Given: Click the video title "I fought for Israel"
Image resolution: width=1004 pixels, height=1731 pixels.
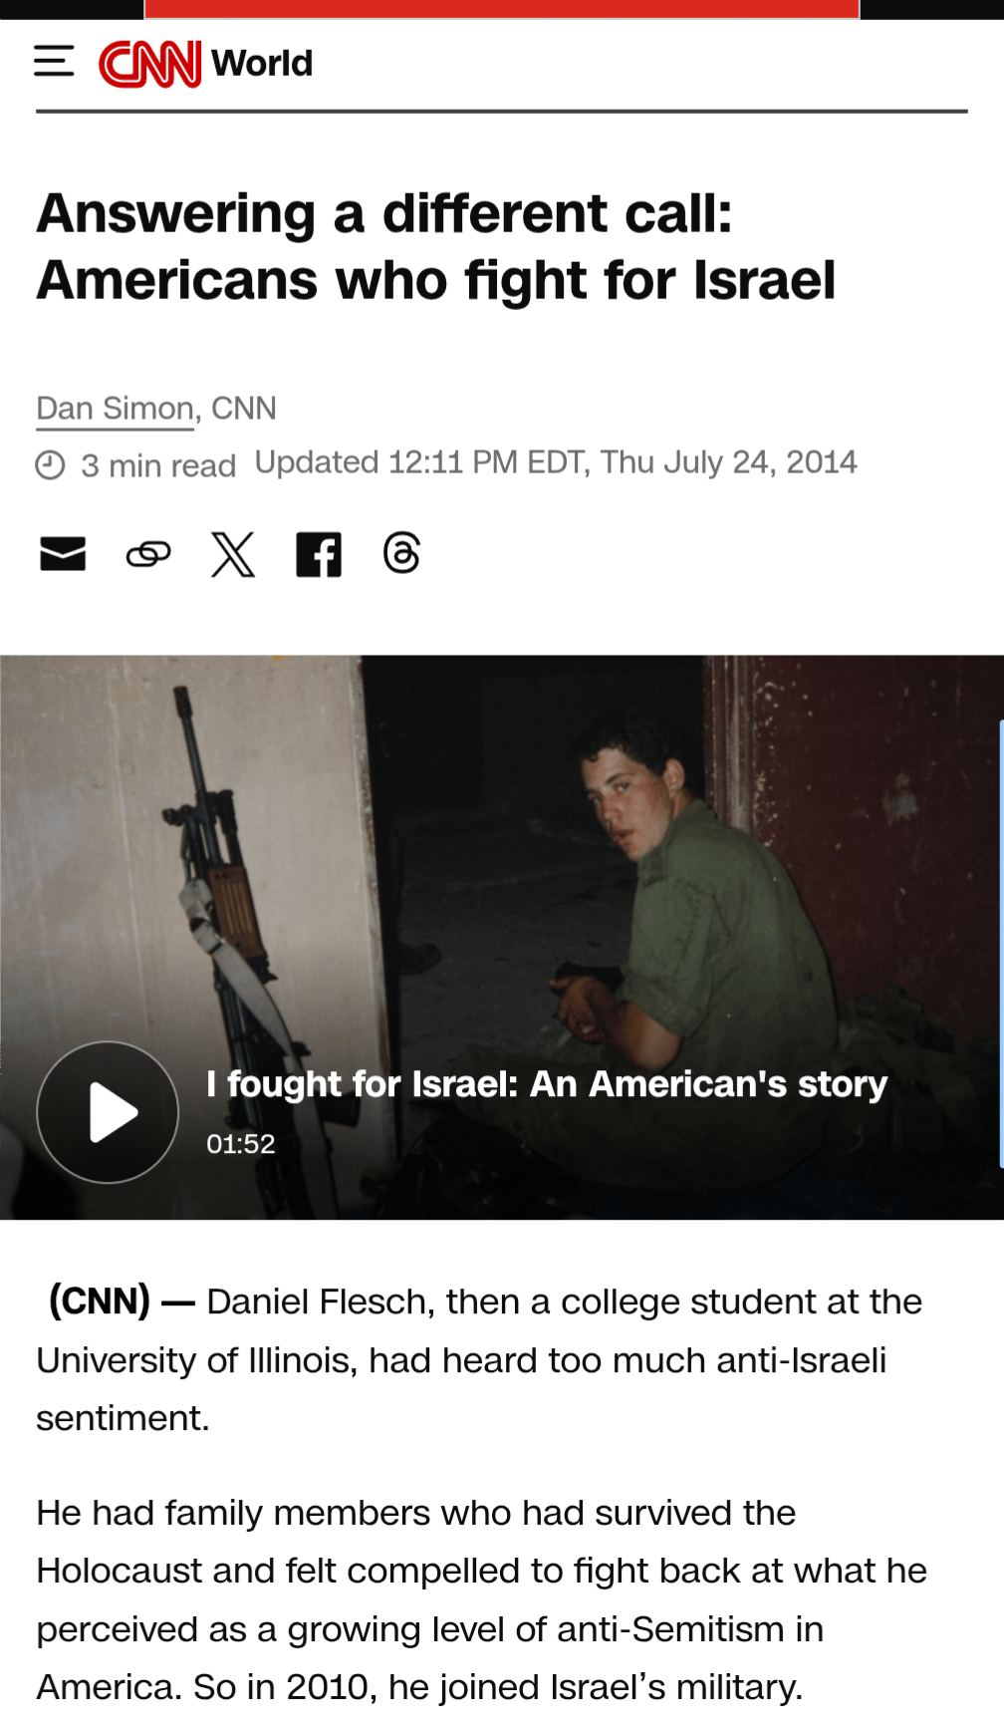Looking at the screenshot, I should point(547,1083).
